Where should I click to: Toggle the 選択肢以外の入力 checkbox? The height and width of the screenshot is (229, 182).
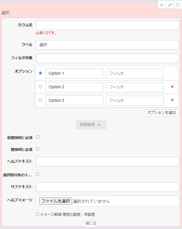(37, 174)
